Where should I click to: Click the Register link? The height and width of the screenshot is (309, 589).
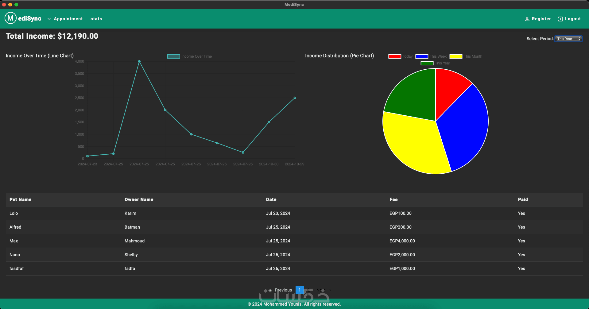point(541,19)
